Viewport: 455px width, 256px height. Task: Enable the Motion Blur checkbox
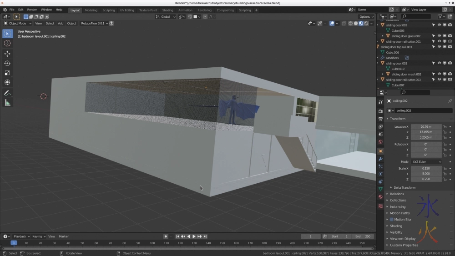391,220
